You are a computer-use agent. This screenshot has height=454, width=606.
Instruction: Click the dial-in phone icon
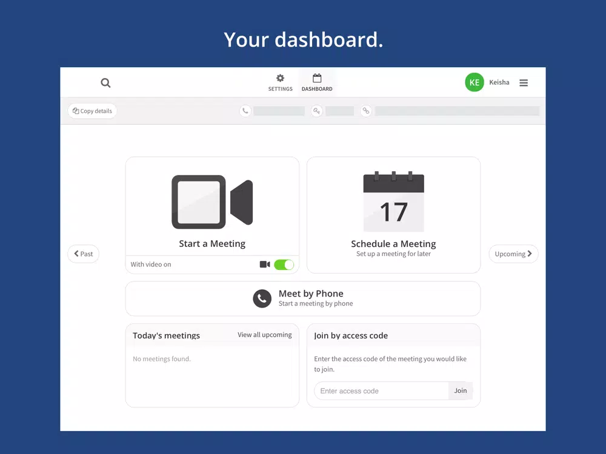point(245,111)
